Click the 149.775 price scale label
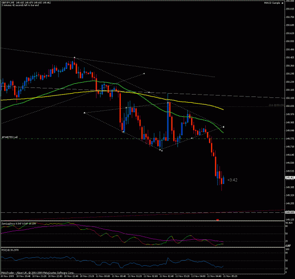295x279 pixels. [x=290, y=139]
